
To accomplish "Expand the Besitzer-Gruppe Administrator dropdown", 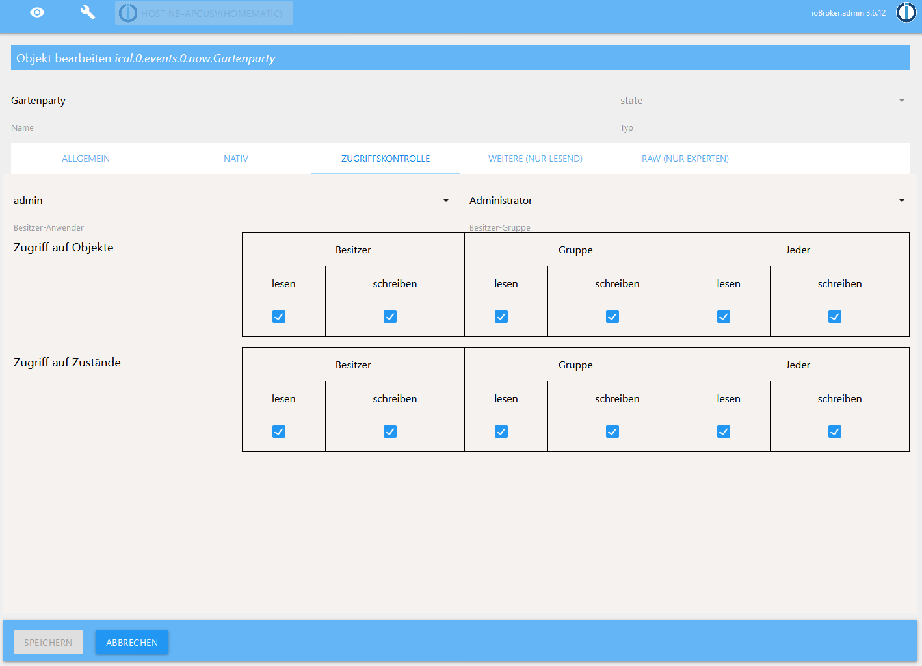I will pyautogui.click(x=689, y=201).
